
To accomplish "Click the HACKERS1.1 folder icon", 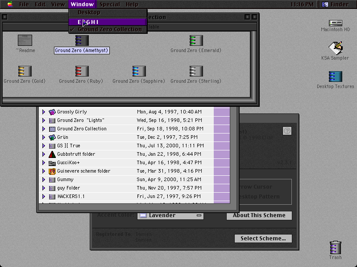I will coord(52,197).
